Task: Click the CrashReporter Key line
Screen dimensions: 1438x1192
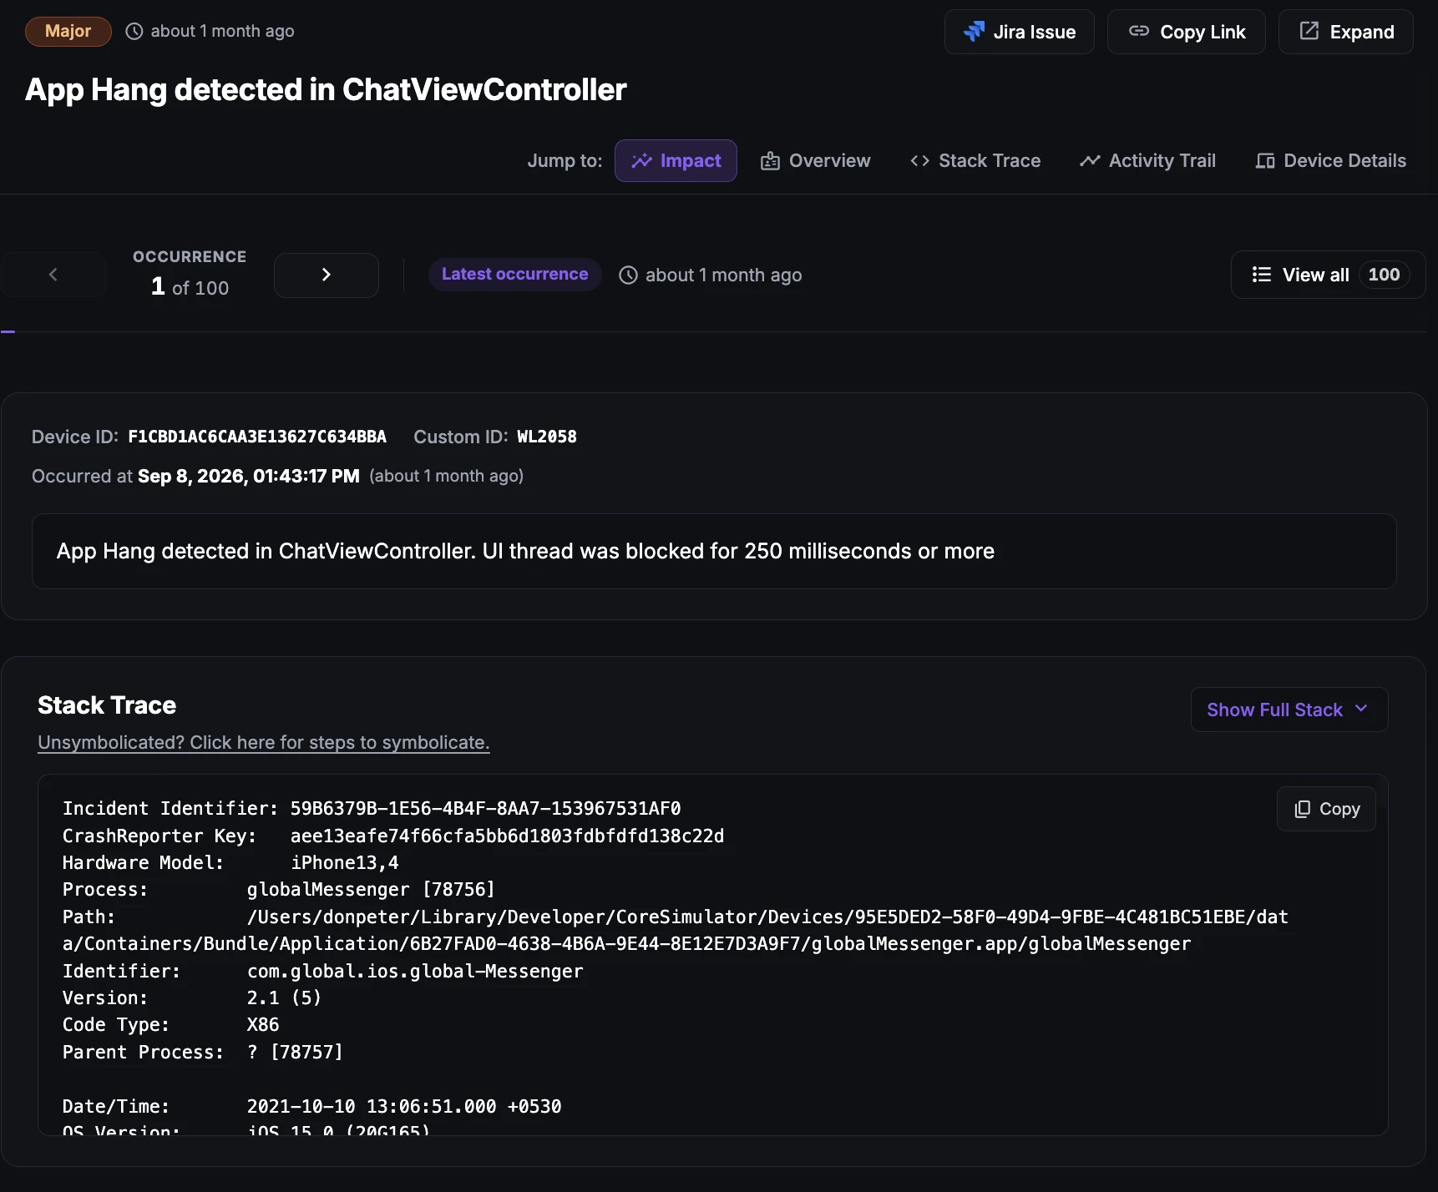Action: (393, 836)
